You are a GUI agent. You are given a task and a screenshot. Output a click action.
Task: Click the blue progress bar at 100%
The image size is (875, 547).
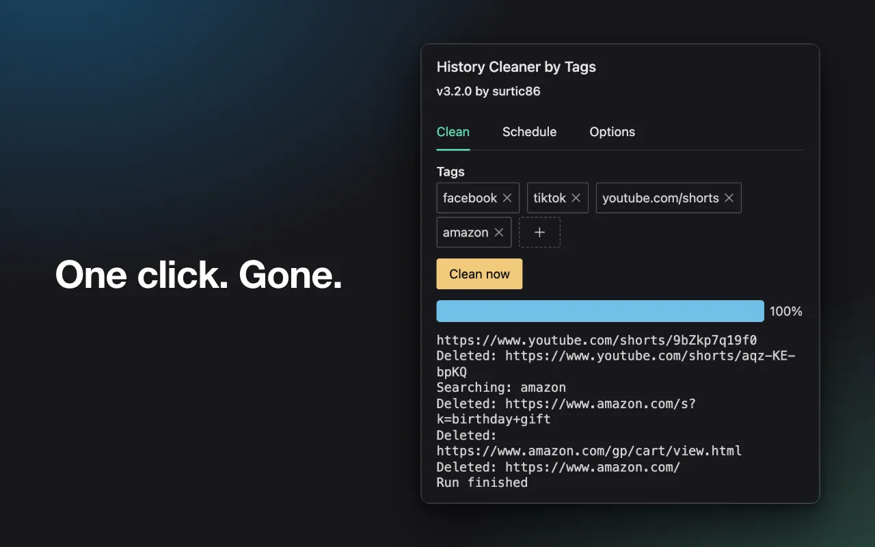click(600, 311)
